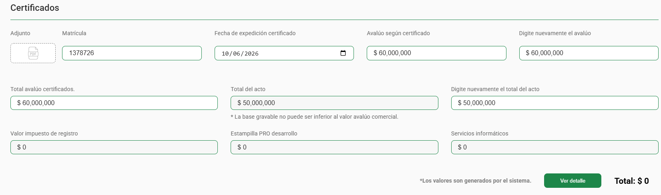Click the Total del acto field
The image size is (661, 195).
coord(334,103)
